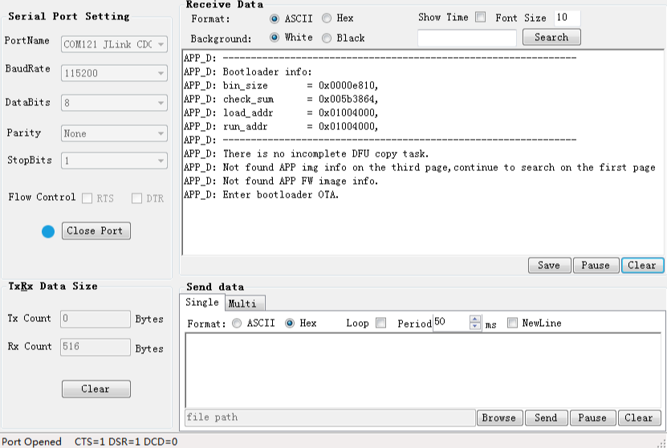Click the blue port status indicator
This screenshot has height=448, width=667.
48,231
